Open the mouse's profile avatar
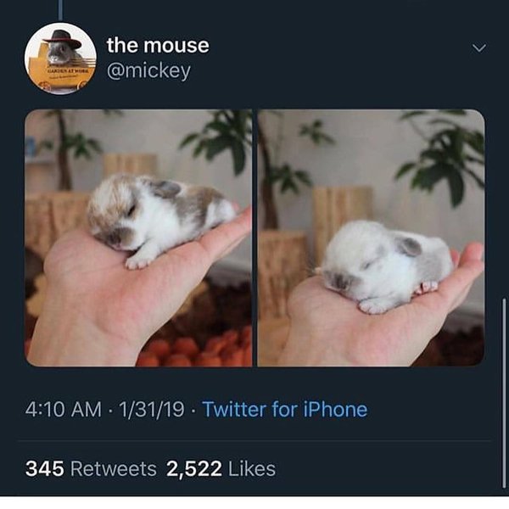Image resolution: width=509 pixels, height=509 pixels. click(x=61, y=59)
